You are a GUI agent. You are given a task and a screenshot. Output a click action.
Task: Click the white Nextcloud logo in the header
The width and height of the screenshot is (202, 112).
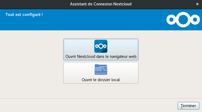183,19
